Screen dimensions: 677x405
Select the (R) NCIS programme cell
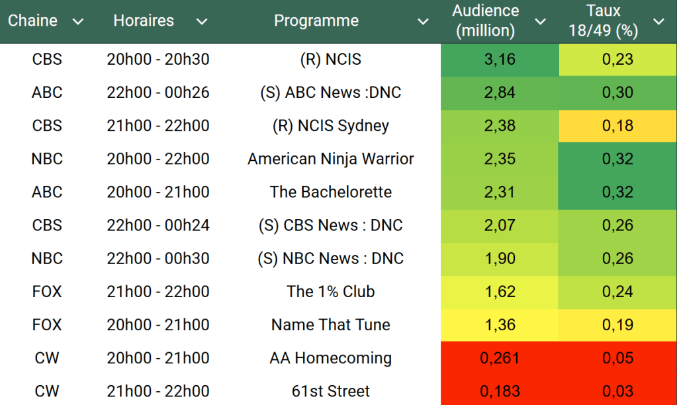point(330,60)
